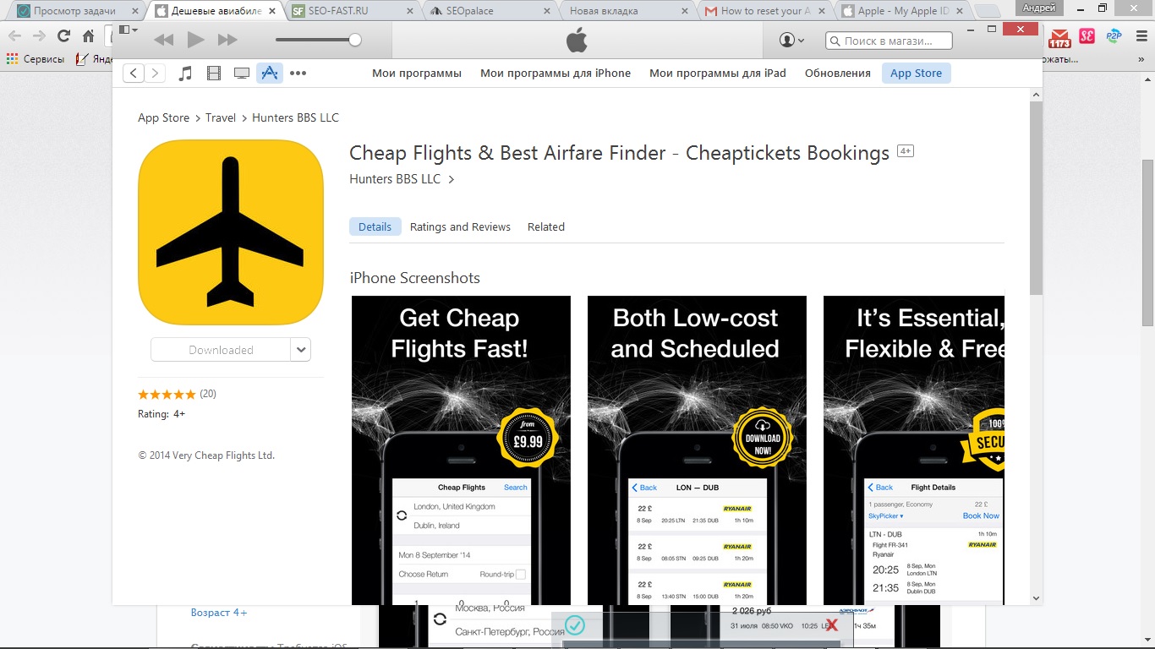1155x649 pixels.
Task: Switch to SEO-FAST.RU browser tab
Action: (x=353, y=11)
